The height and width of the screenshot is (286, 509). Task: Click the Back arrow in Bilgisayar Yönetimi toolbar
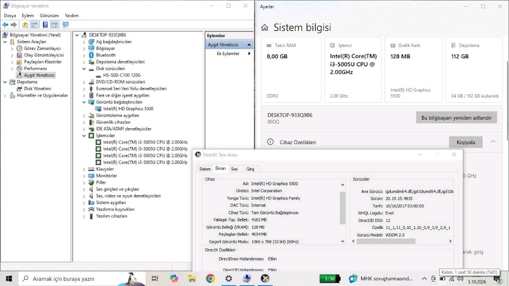click(x=5, y=25)
